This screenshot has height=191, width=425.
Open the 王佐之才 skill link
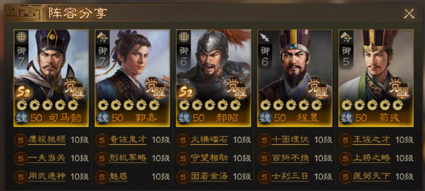coord(372,140)
